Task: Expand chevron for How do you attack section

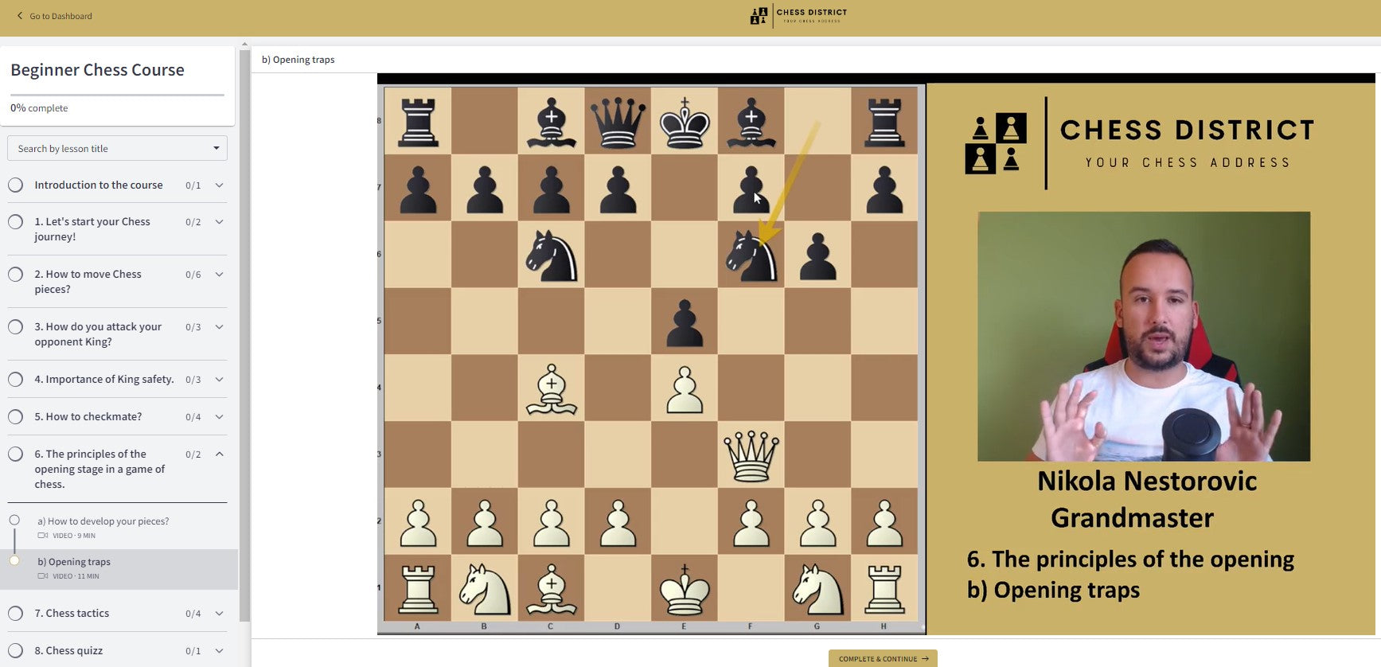Action: (x=219, y=326)
